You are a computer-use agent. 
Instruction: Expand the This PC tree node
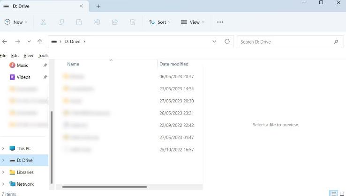point(3,148)
